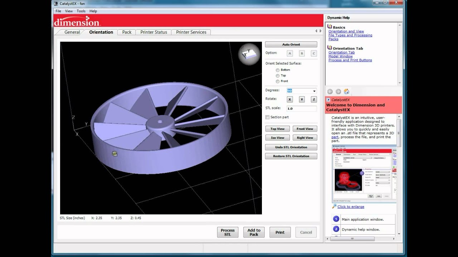Select the Bottom surface radio button
The image size is (458, 257).
click(278, 70)
